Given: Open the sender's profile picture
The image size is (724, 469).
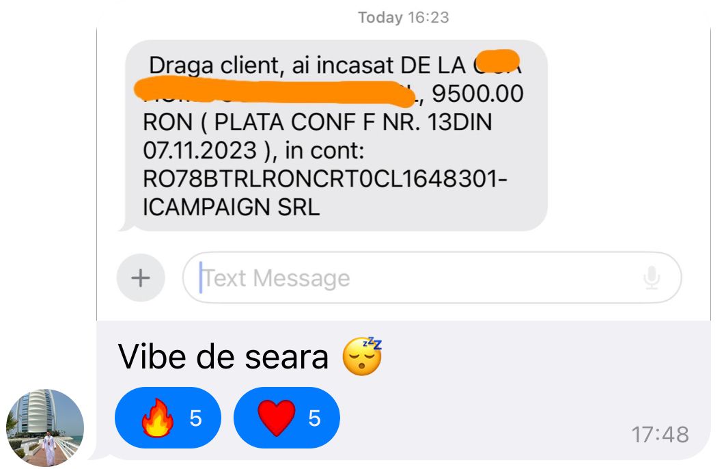Looking at the screenshot, I should (x=45, y=427).
